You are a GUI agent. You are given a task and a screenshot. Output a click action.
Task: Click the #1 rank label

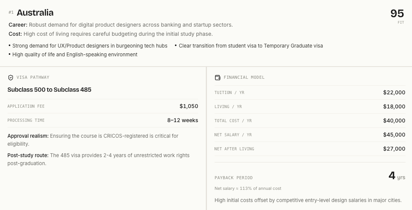[11, 12]
